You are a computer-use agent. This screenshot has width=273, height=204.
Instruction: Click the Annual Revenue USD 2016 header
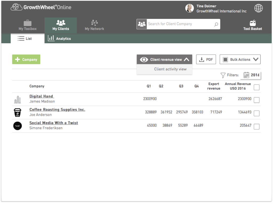pos(238,86)
